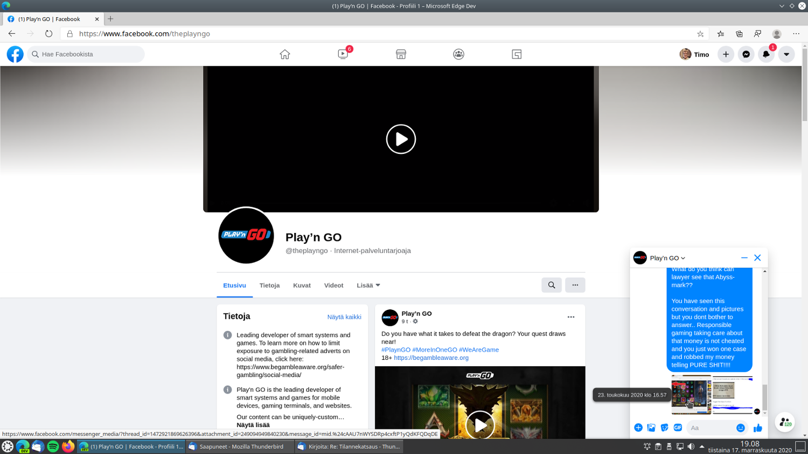Search within Play'n GO page
This screenshot has width=808, height=454.
pyautogui.click(x=552, y=285)
